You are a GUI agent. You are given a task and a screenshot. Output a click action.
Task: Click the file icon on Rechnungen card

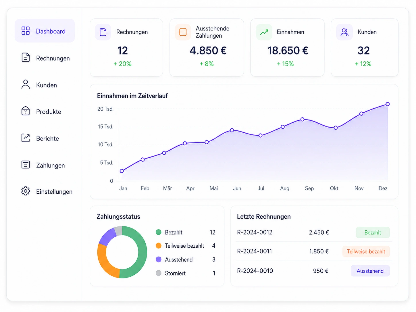click(x=103, y=32)
